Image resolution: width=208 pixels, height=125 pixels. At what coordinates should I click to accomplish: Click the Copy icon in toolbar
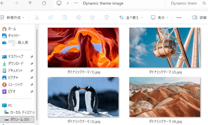51,17
